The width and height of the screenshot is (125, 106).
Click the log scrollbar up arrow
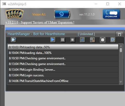[x=121, y=46]
